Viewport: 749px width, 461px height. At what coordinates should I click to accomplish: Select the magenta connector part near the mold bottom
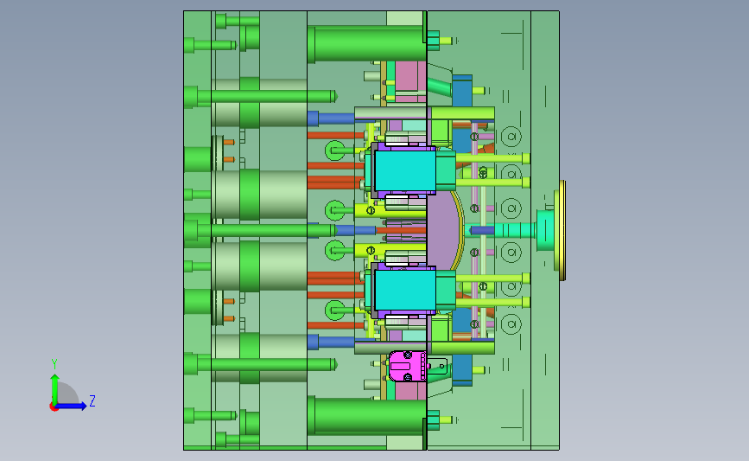pyautogui.click(x=408, y=367)
